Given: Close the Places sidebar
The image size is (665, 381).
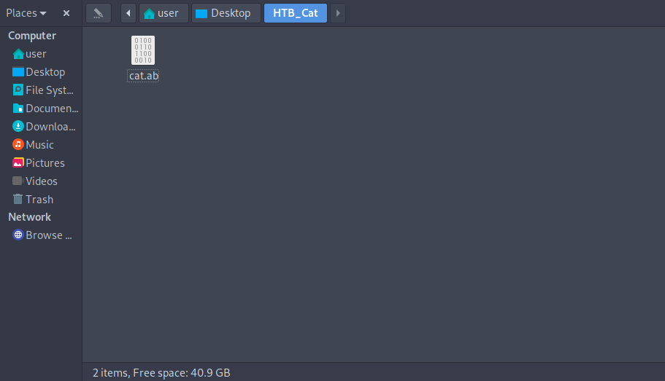Looking at the screenshot, I should 66,13.
